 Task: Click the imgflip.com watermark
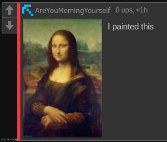click(x=9, y=139)
